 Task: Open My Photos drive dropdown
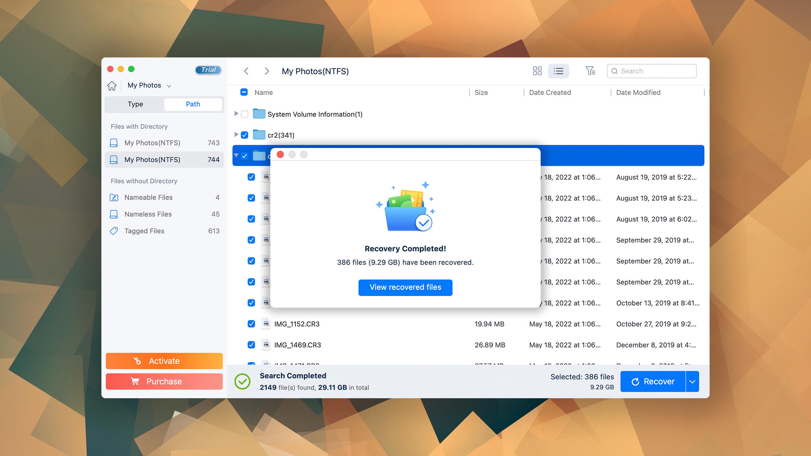[149, 85]
